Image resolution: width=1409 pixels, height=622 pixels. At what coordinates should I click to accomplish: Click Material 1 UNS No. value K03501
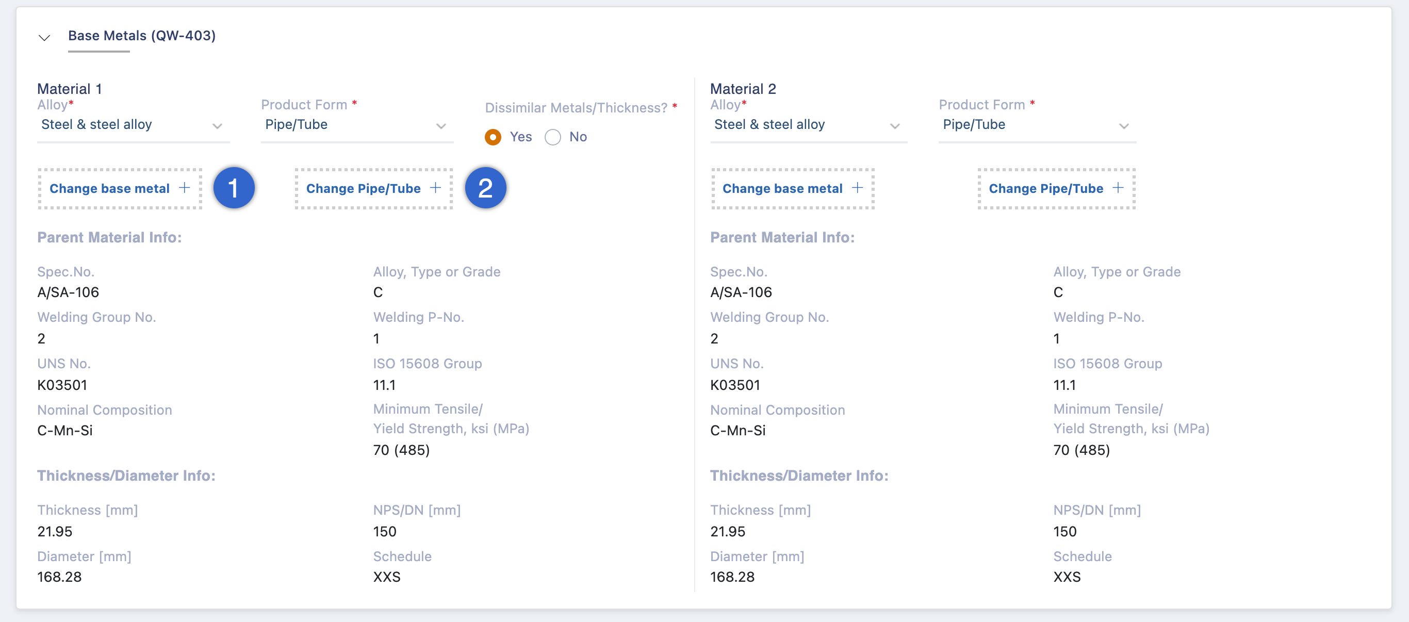click(62, 385)
